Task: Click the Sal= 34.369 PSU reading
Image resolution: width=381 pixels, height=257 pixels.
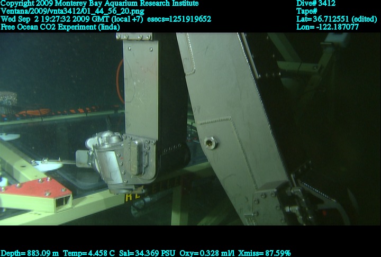Action: tap(147, 253)
